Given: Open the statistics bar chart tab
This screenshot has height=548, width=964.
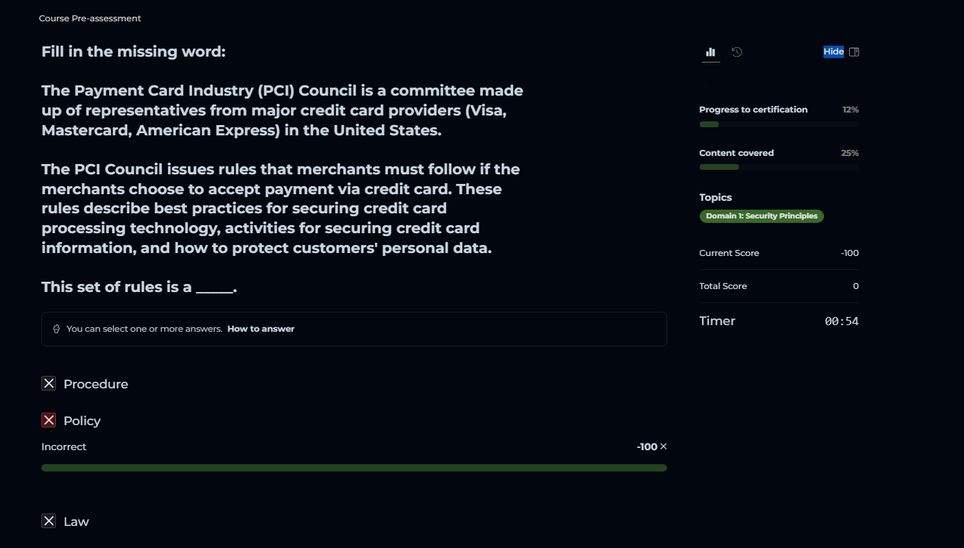Looking at the screenshot, I should click(711, 52).
